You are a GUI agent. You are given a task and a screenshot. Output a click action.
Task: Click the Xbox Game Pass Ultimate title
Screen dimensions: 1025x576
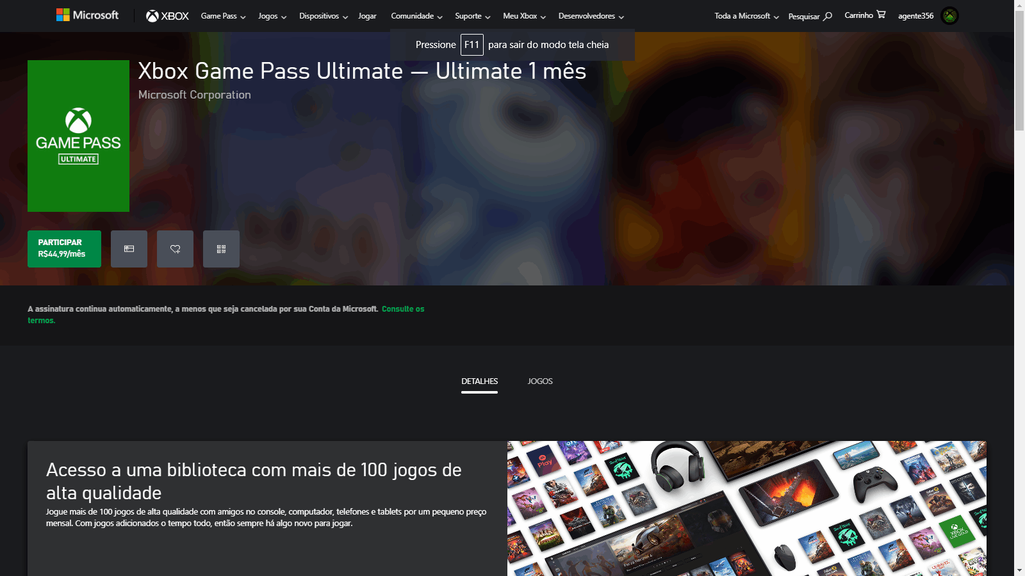click(x=362, y=71)
